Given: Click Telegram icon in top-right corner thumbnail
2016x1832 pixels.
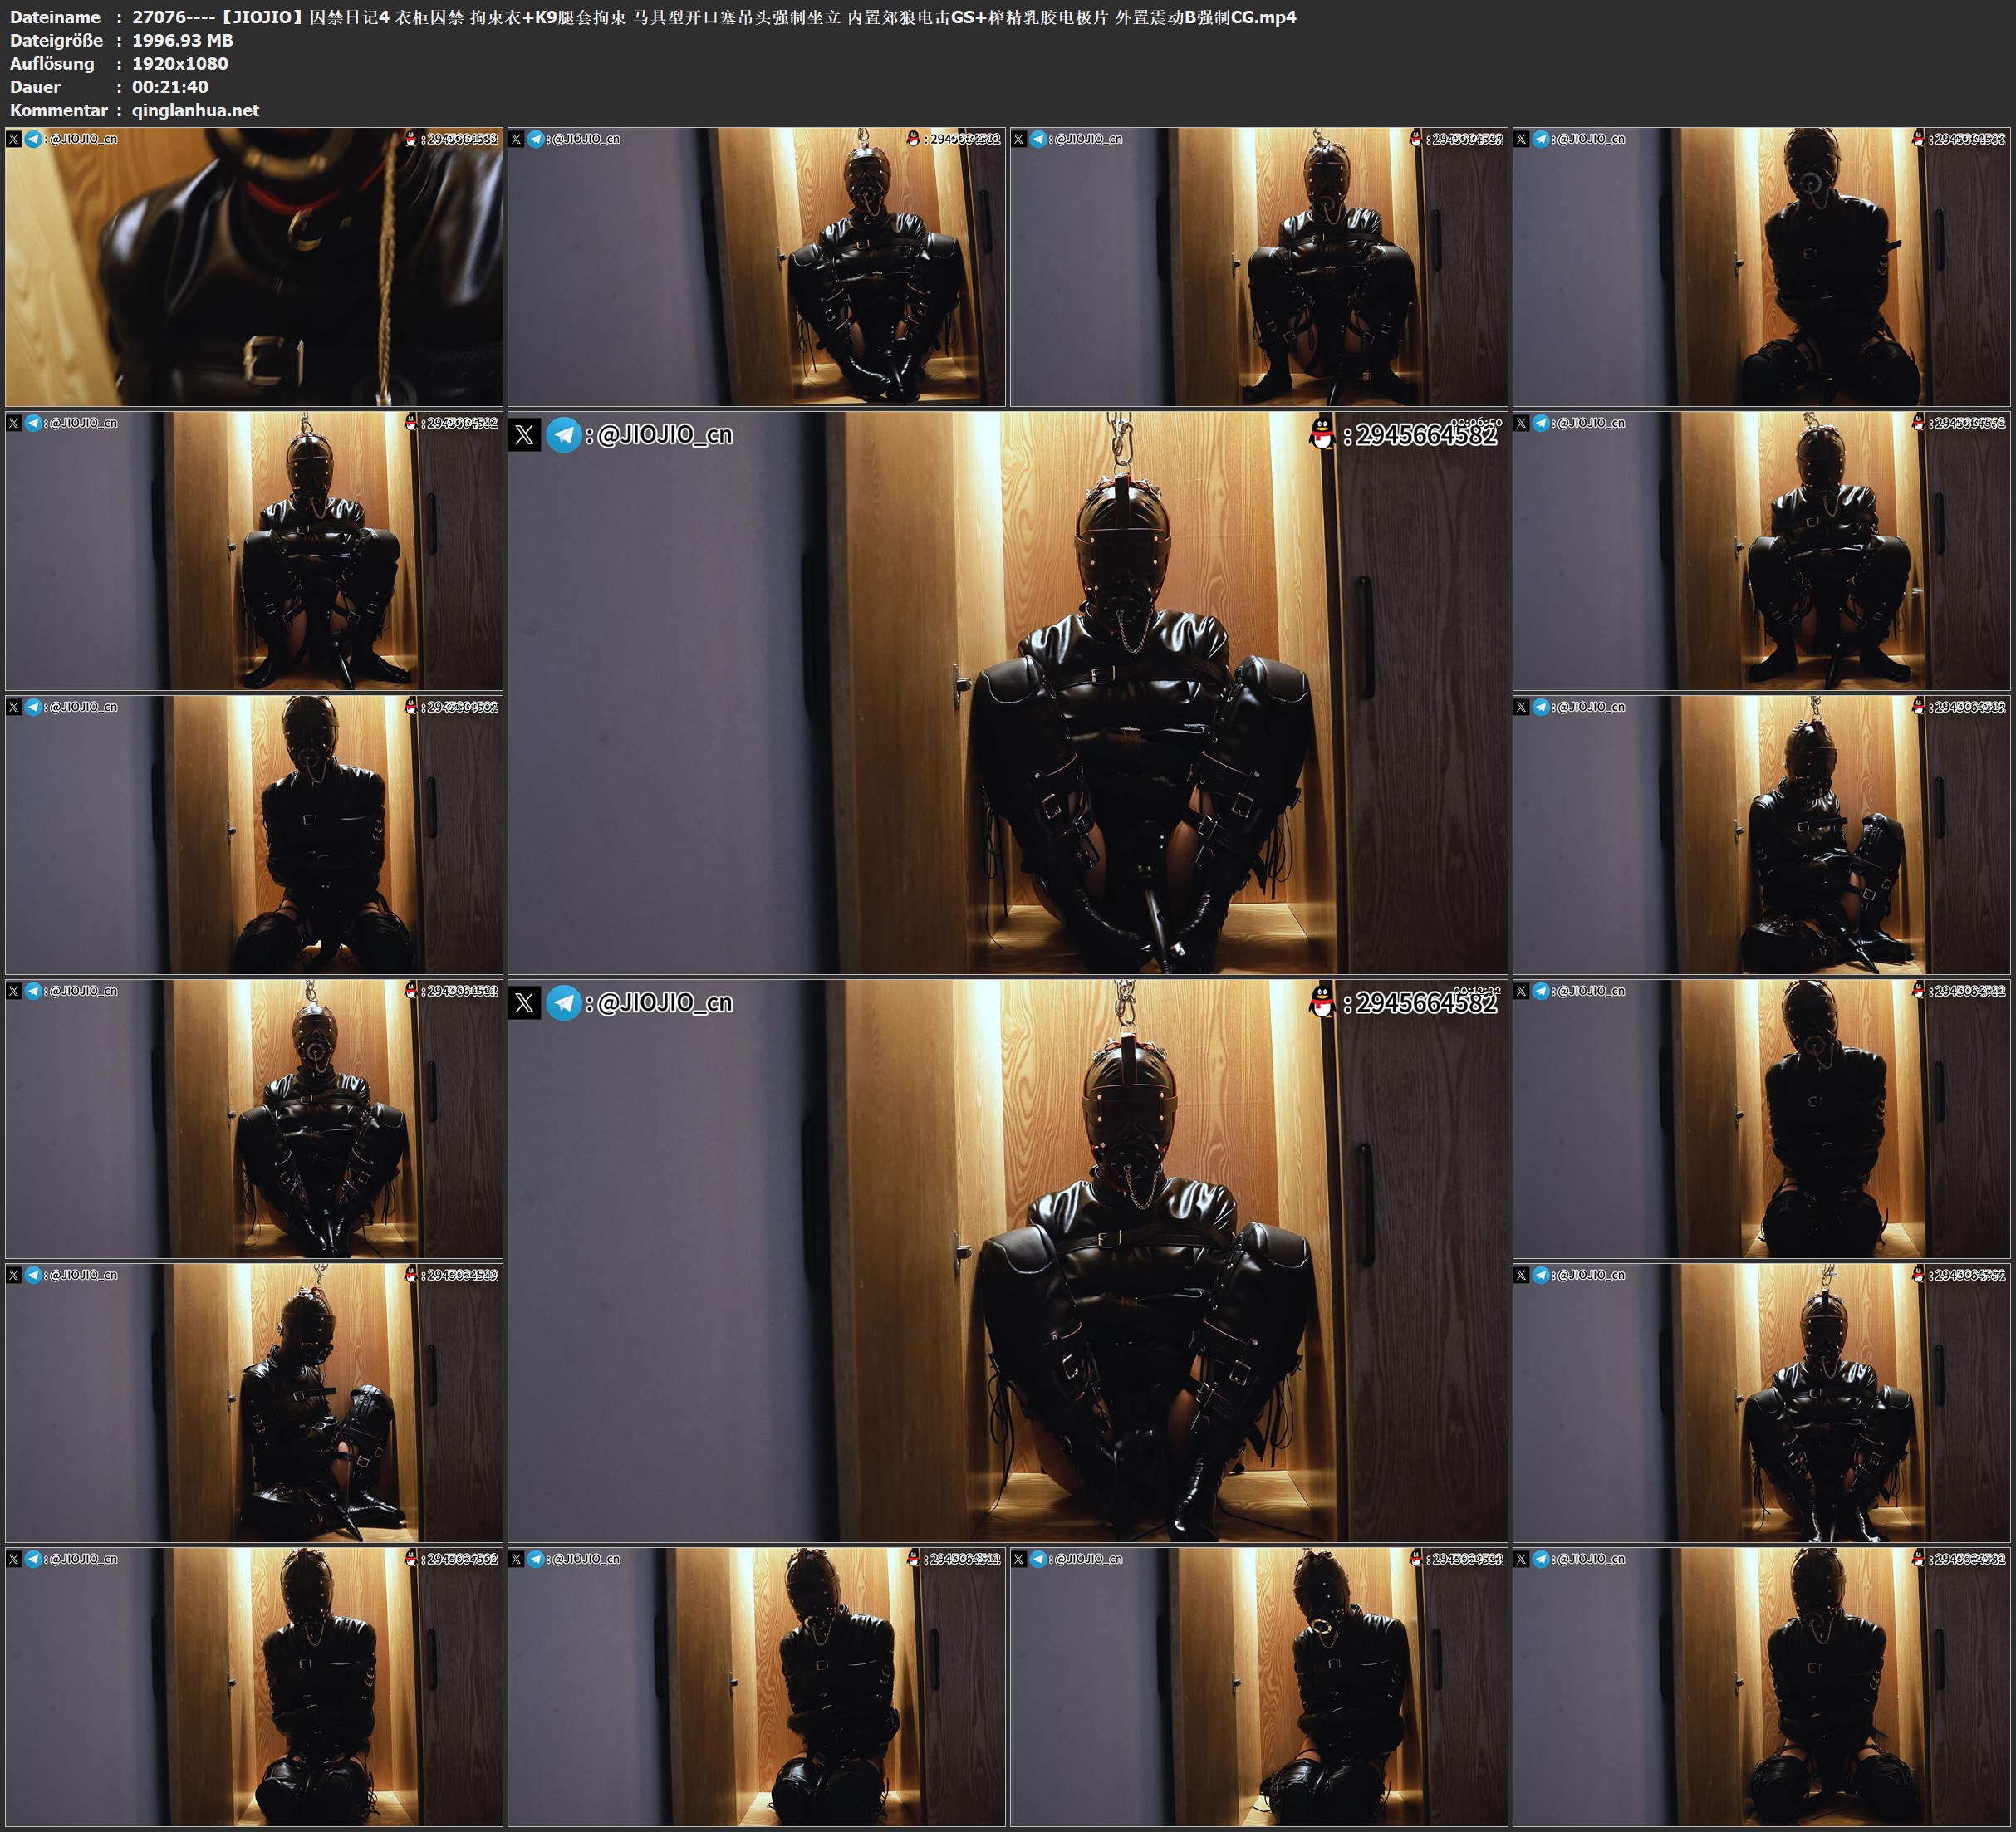Looking at the screenshot, I should [x=1541, y=139].
